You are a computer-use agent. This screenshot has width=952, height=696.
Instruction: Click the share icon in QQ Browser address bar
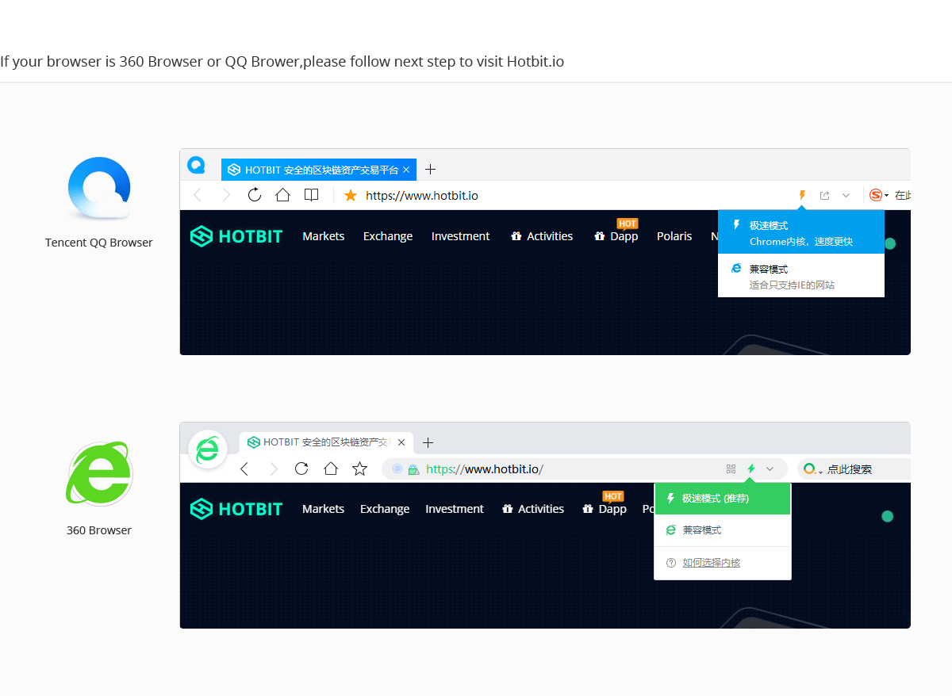click(x=824, y=195)
